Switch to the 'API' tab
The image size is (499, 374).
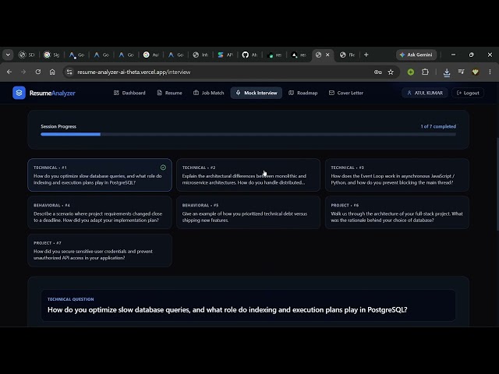(225, 55)
